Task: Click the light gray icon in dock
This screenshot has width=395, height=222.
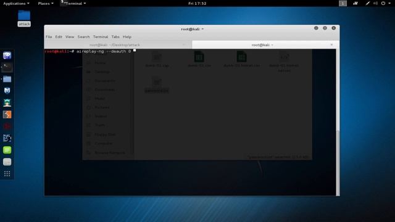Action: pos(7,162)
